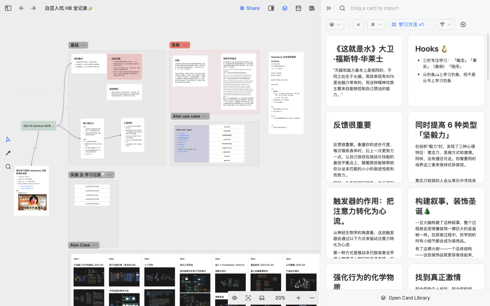
Task: Go back with the left arrow
Action: coord(22,8)
